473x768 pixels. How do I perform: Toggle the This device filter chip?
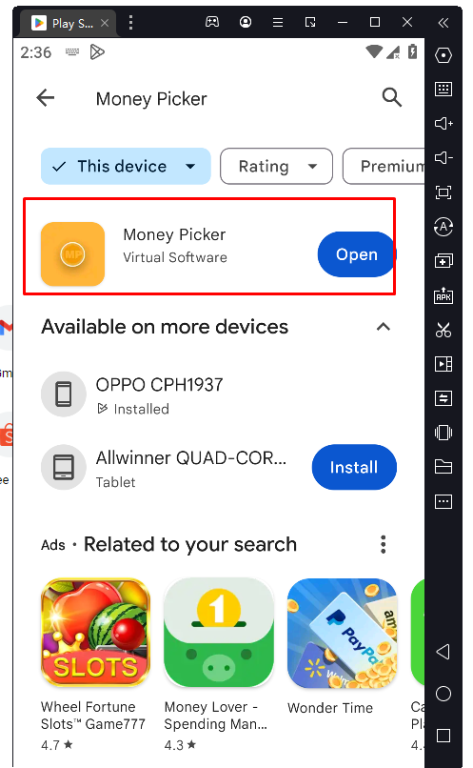coord(126,166)
